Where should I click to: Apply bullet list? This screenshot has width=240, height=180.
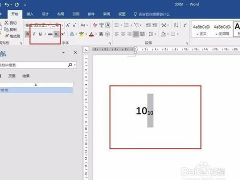click(116, 25)
